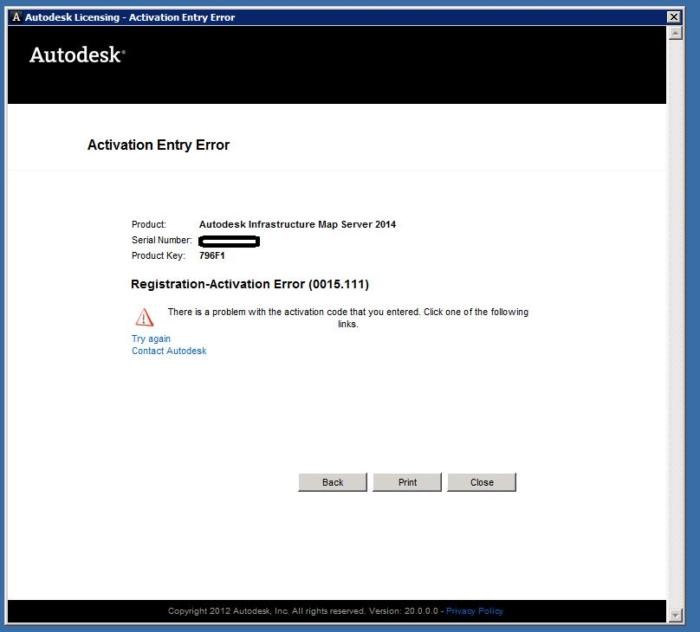The height and width of the screenshot is (632, 700).
Task: Click product name Autodesk Infrastructure Map Server 2014
Action: (x=297, y=224)
